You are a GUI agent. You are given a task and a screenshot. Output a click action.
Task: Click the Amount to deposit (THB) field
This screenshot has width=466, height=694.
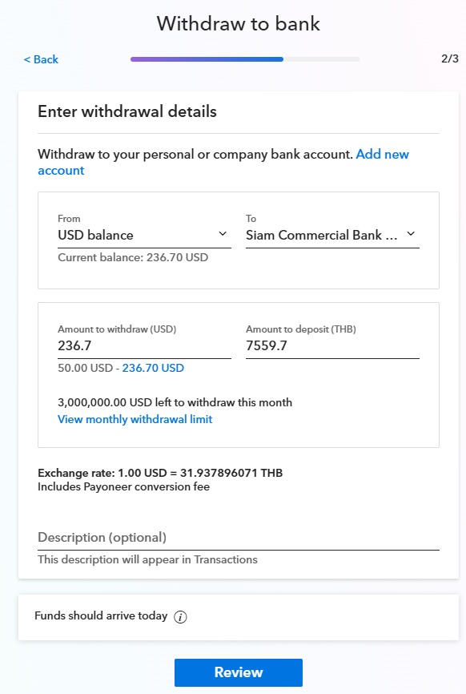click(x=332, y=345)
